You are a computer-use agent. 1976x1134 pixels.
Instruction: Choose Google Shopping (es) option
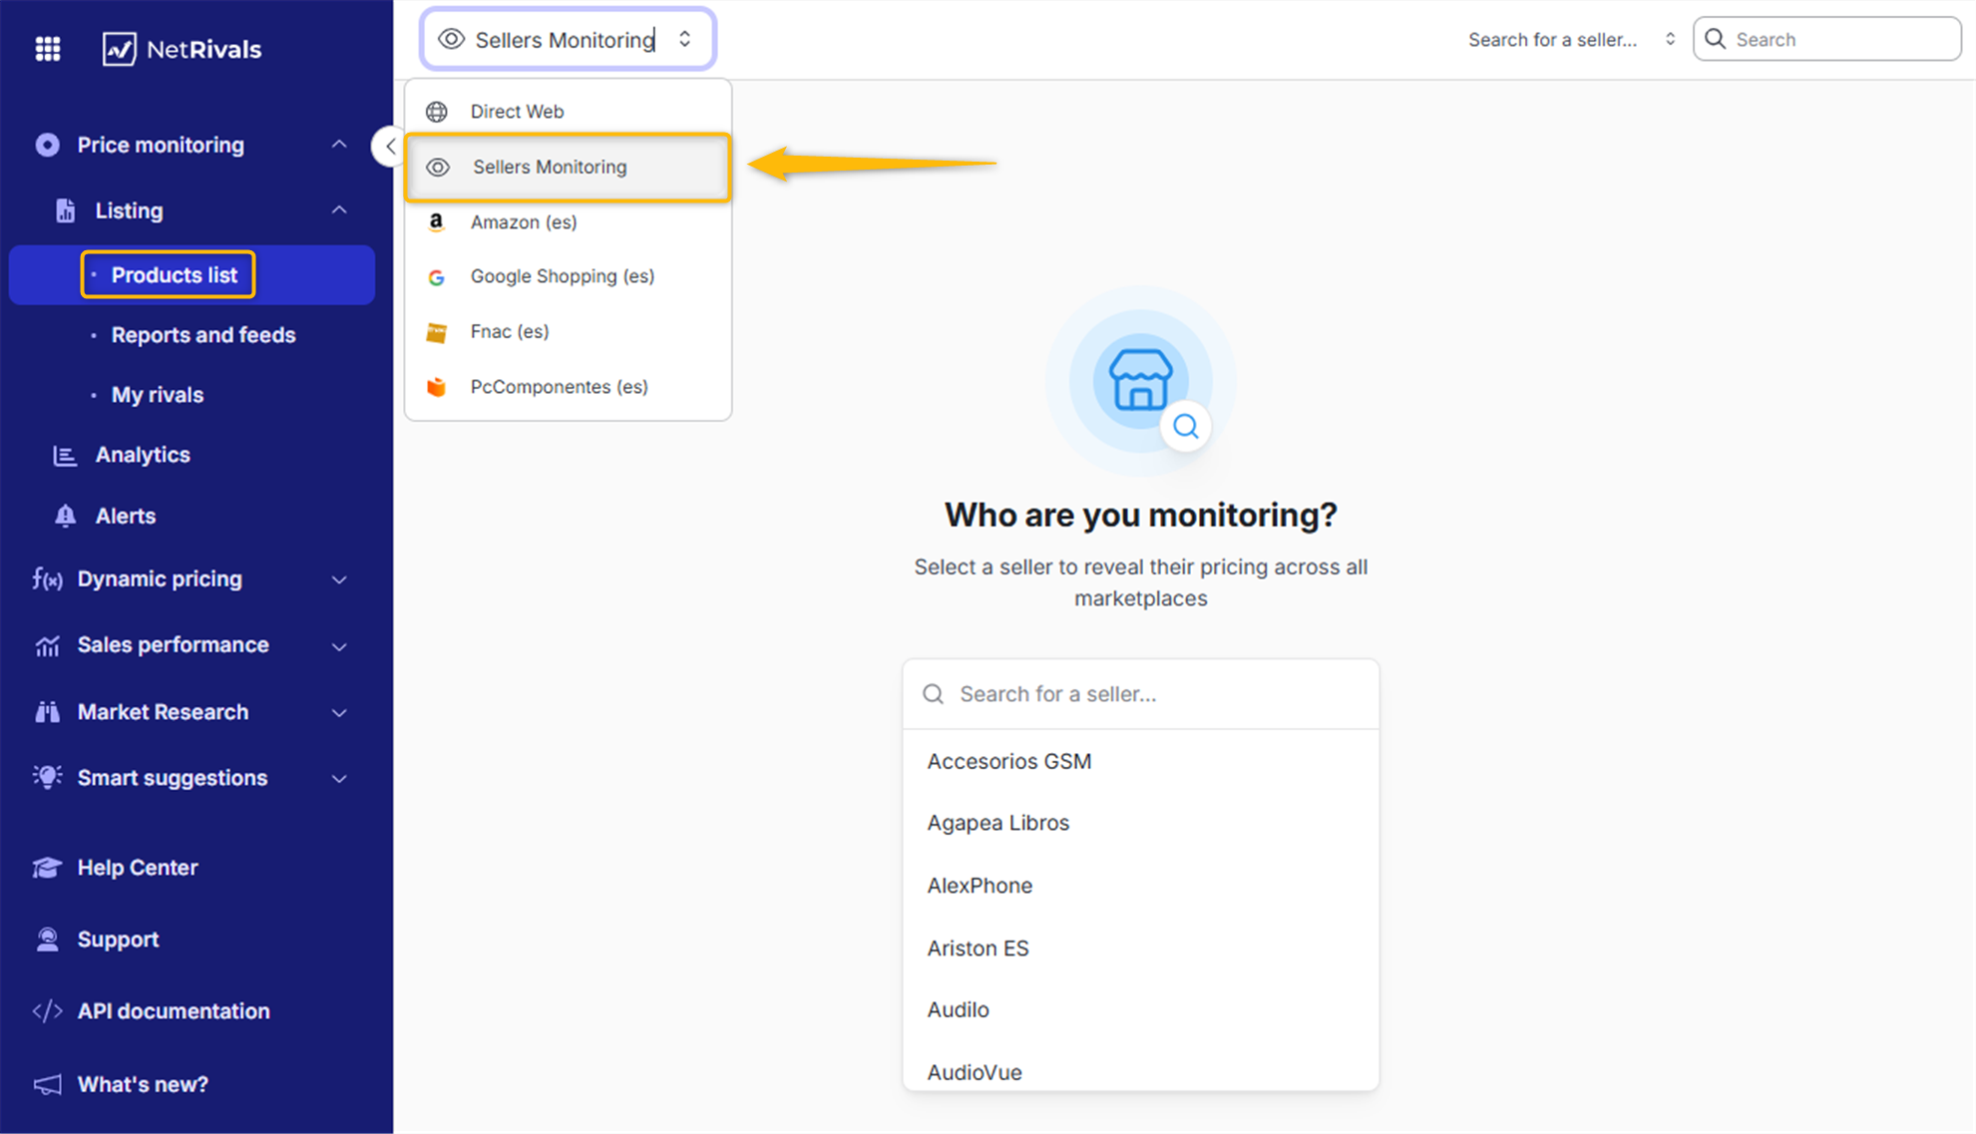coord(562,276)
